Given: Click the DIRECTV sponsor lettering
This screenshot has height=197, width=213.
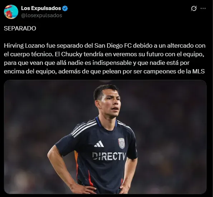Looking at the screenshot, I should [109, 156].
